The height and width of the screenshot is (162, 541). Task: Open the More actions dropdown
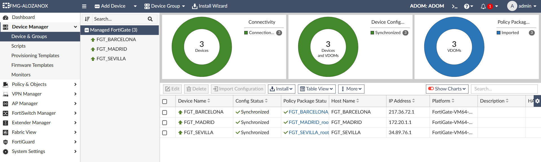click(x=351, y=89)
